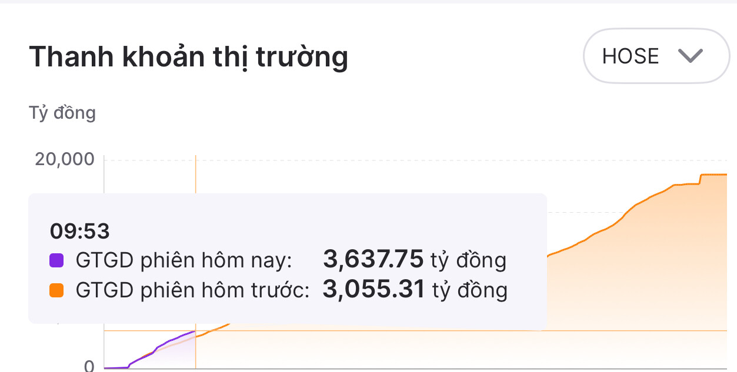Image resolution: width=737 pixels, height=372 pixels.
Task: Click "tỷ đồng" after the 3,055.31 value
Action: coord(470,289)
